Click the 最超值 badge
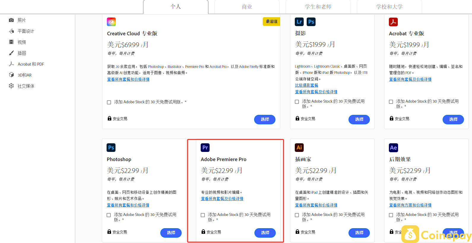This screenshot has height=243, width=472. [271, 21]
